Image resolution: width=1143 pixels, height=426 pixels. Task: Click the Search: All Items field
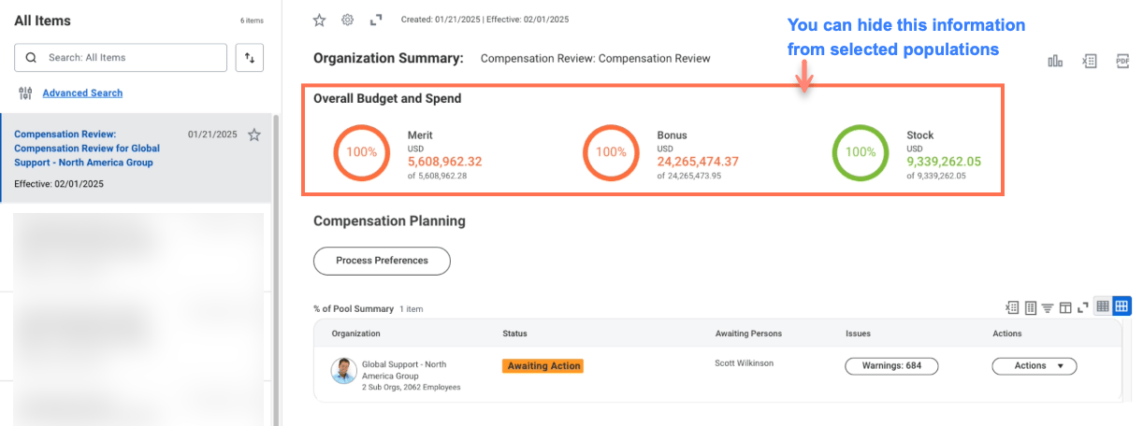tap(131, 58)
